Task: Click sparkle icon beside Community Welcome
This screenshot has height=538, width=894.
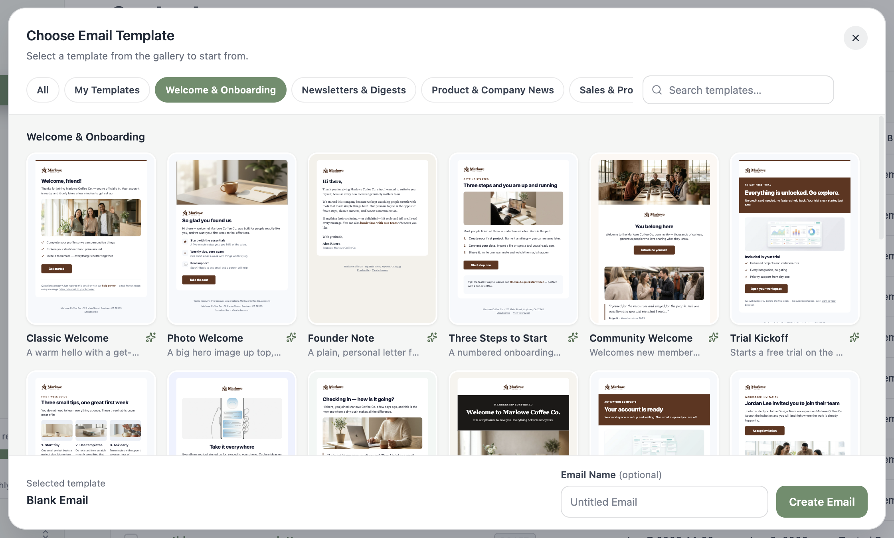Action: tap(714, 338)
